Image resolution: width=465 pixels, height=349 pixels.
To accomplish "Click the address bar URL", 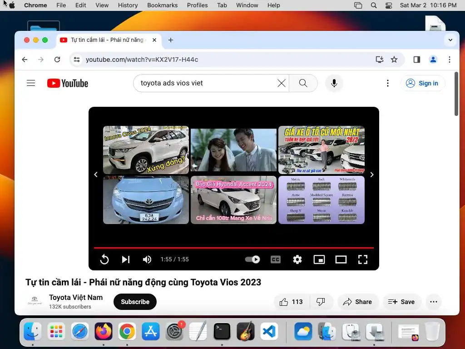I will 142,60.
